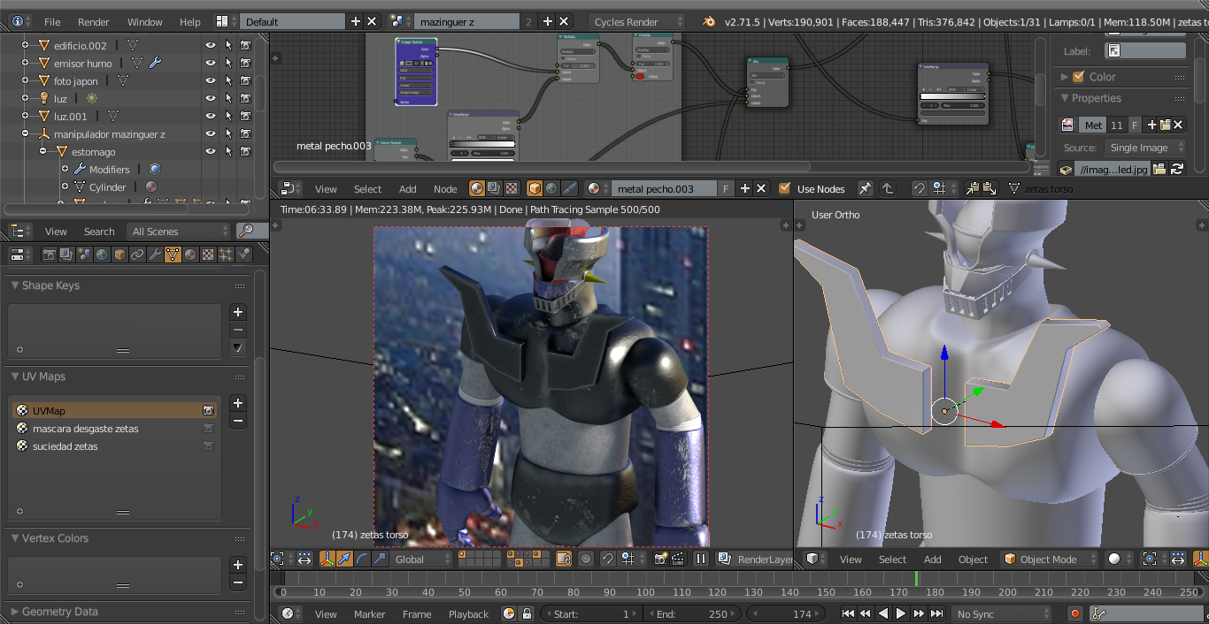The width and height of the screenshot is (1209, 624).
Task: Open the Help menu
Action: point(190,22)
